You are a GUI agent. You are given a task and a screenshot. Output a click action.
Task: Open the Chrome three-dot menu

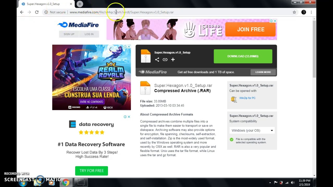tap(311, 12)
